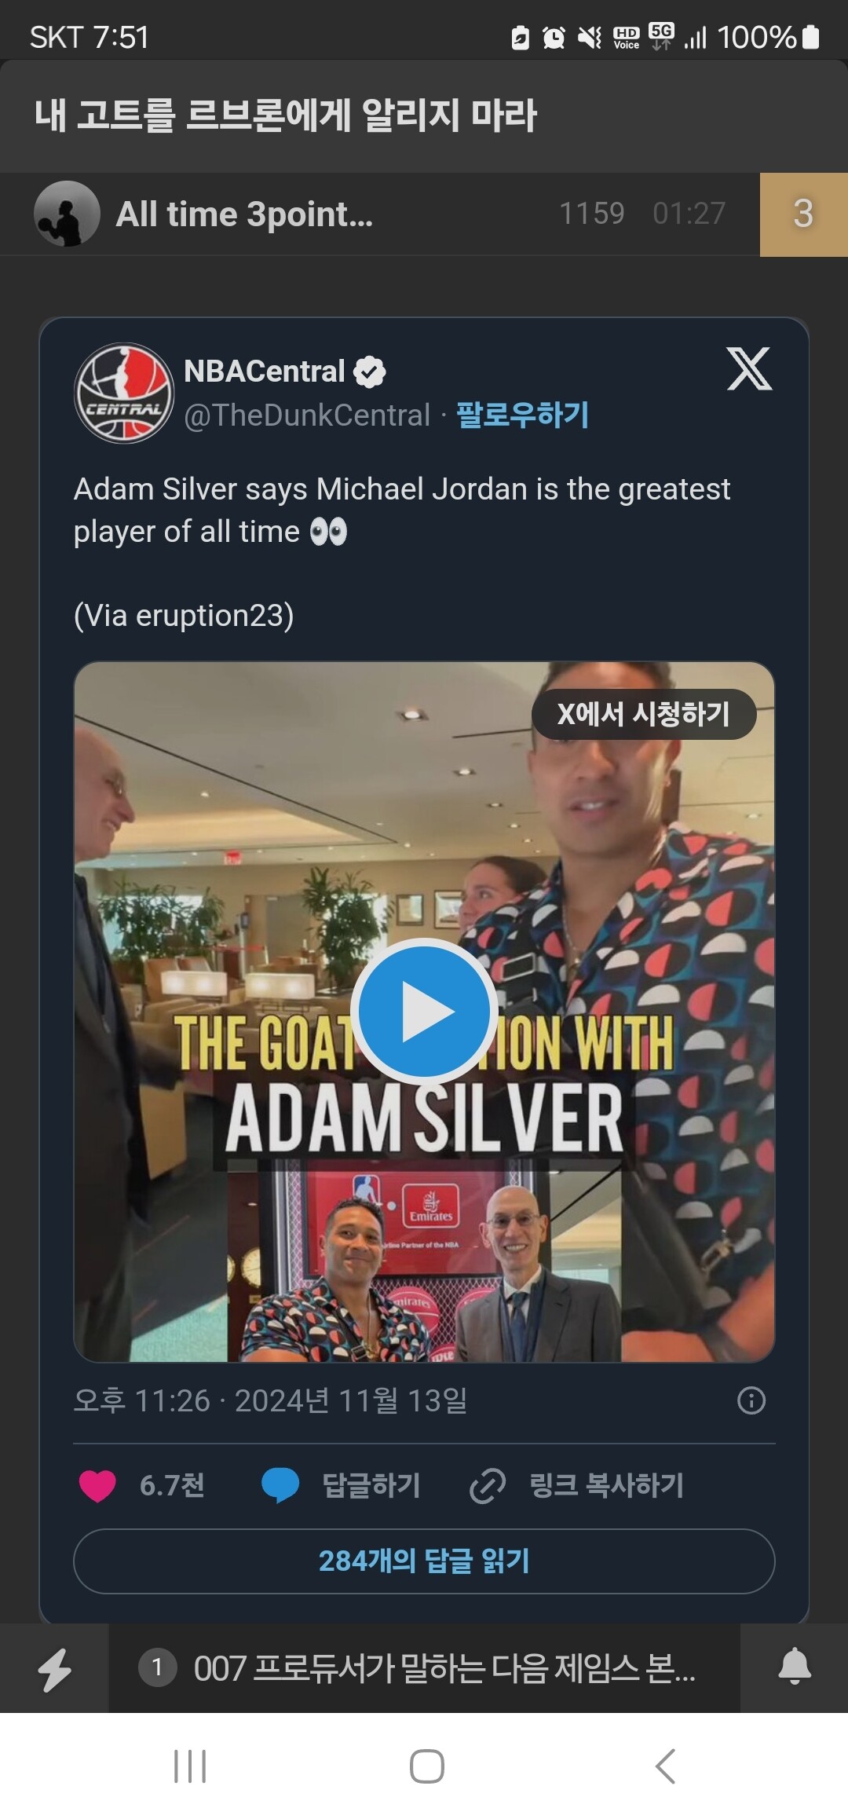Tap the author silhouette avatar

[67, 214]
